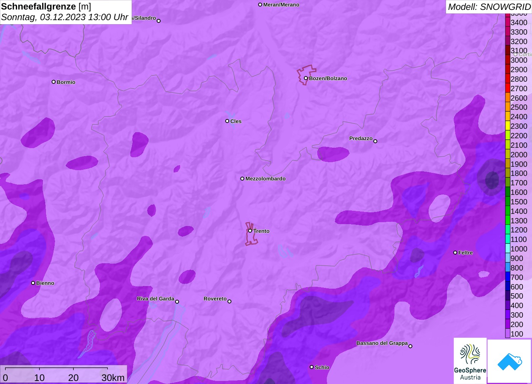The width and height of the screenshot is (532, 384).
Task: Click the Bassano del Grappa label
Action: pos(382,343)
